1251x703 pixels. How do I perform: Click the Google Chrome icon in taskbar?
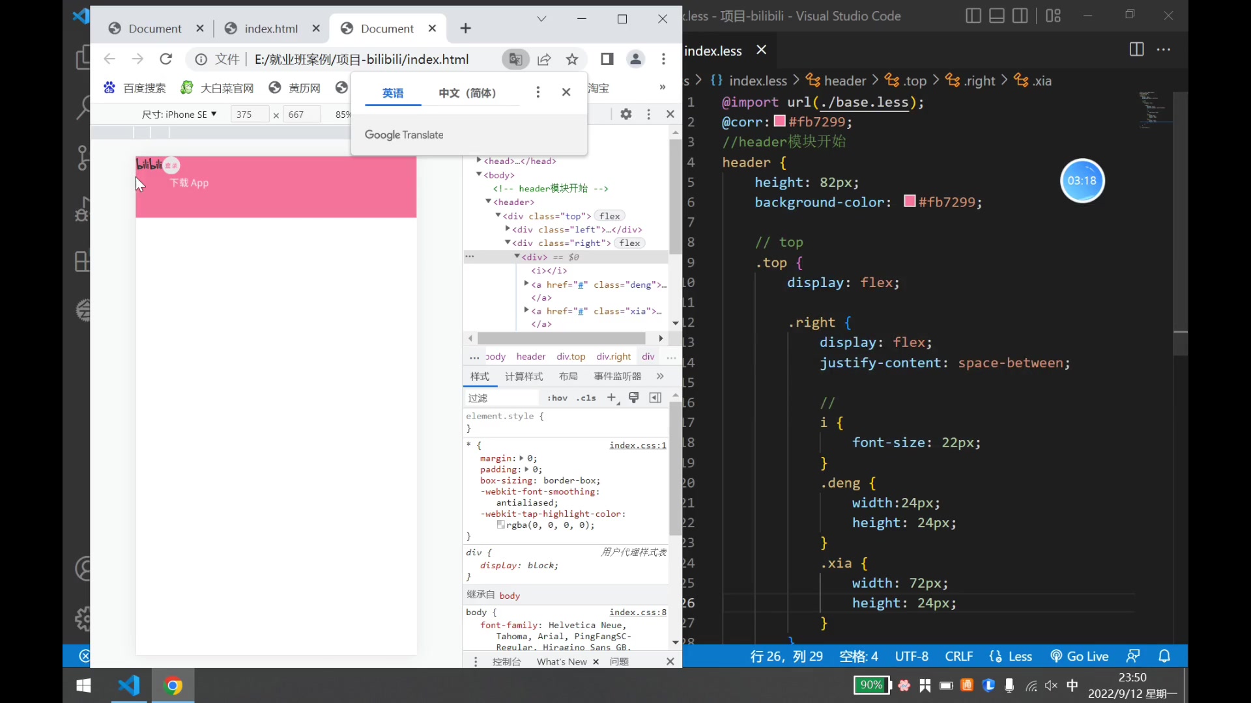tap(172, 686)
